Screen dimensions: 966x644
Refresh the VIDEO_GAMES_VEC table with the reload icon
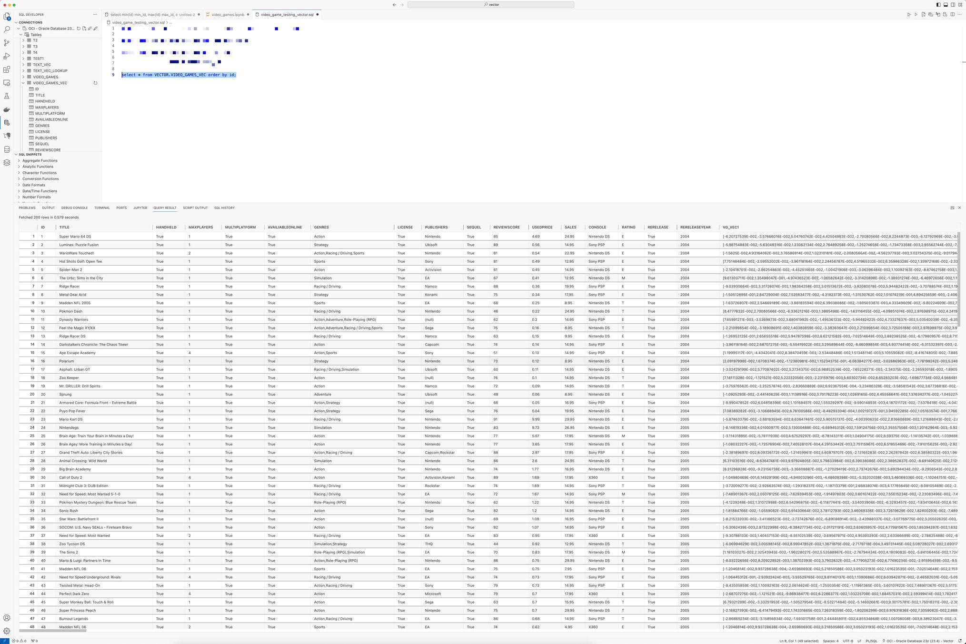pyautogui.click(x=95, y=83)
